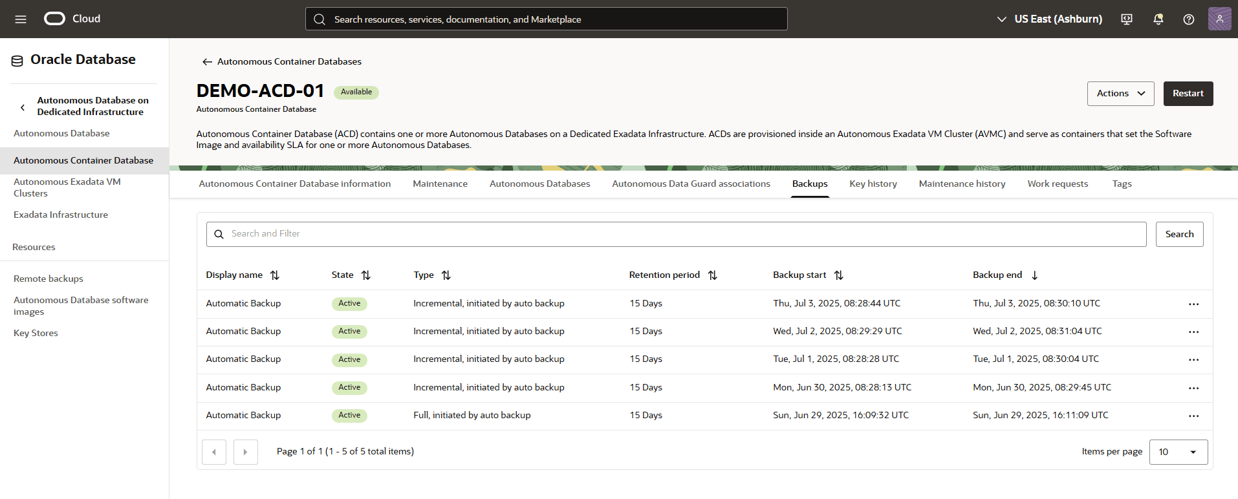The image size is (1238, 499).
Task: Select the Backups tab
Action: point(810,184)
